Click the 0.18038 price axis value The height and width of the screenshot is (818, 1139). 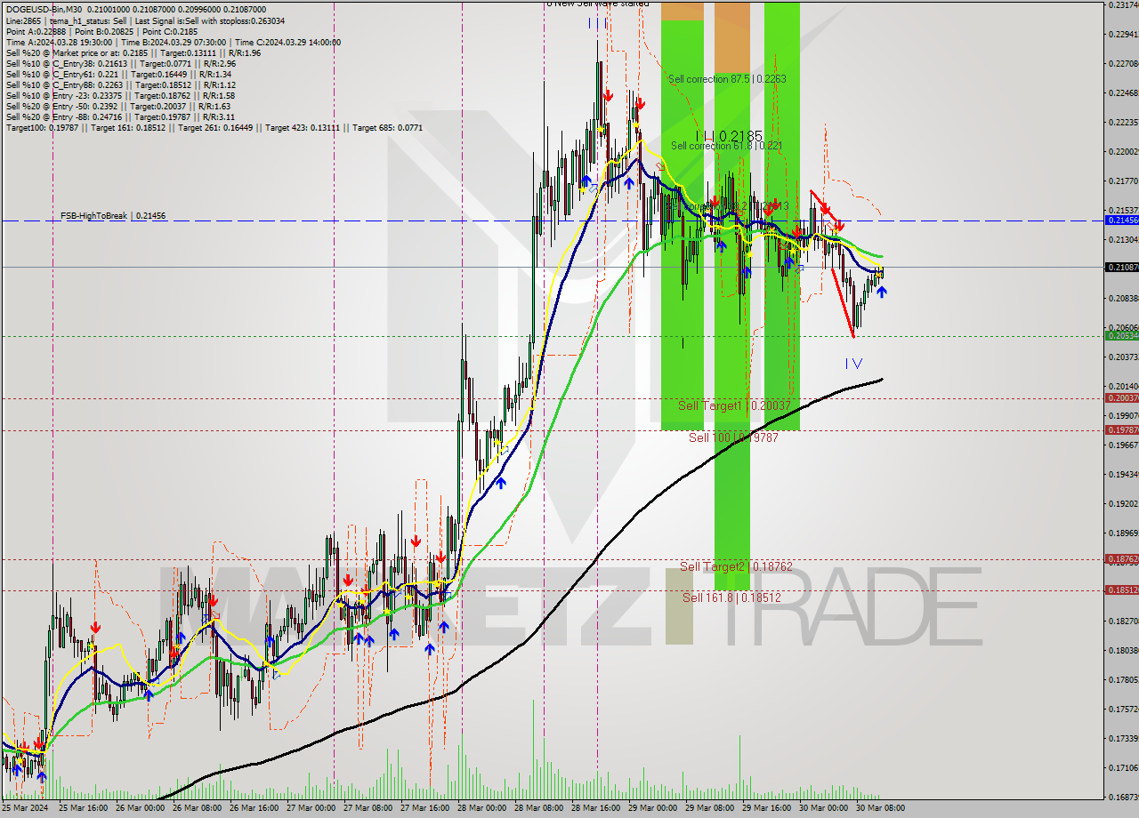(1123, 651)
